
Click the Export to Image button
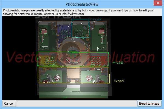pyautogui.click(x=149, y=104)
